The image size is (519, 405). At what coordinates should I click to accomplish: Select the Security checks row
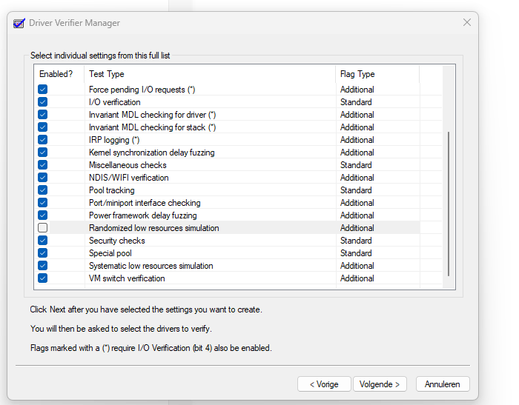click(x=117, y=241)
